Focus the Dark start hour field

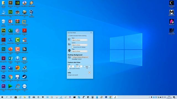pyautogui.click(x=77, y=66)
